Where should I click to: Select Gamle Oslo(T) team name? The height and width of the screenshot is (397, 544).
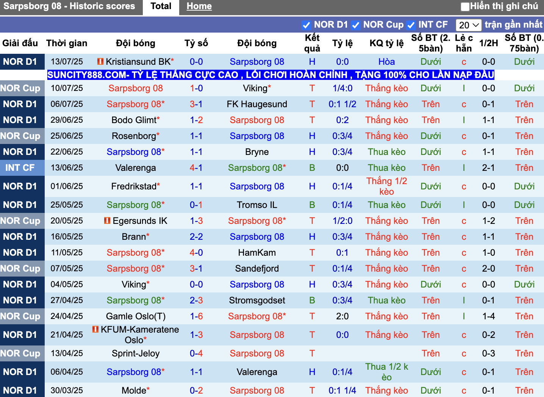pyautogui.click(x=136, y=316)
